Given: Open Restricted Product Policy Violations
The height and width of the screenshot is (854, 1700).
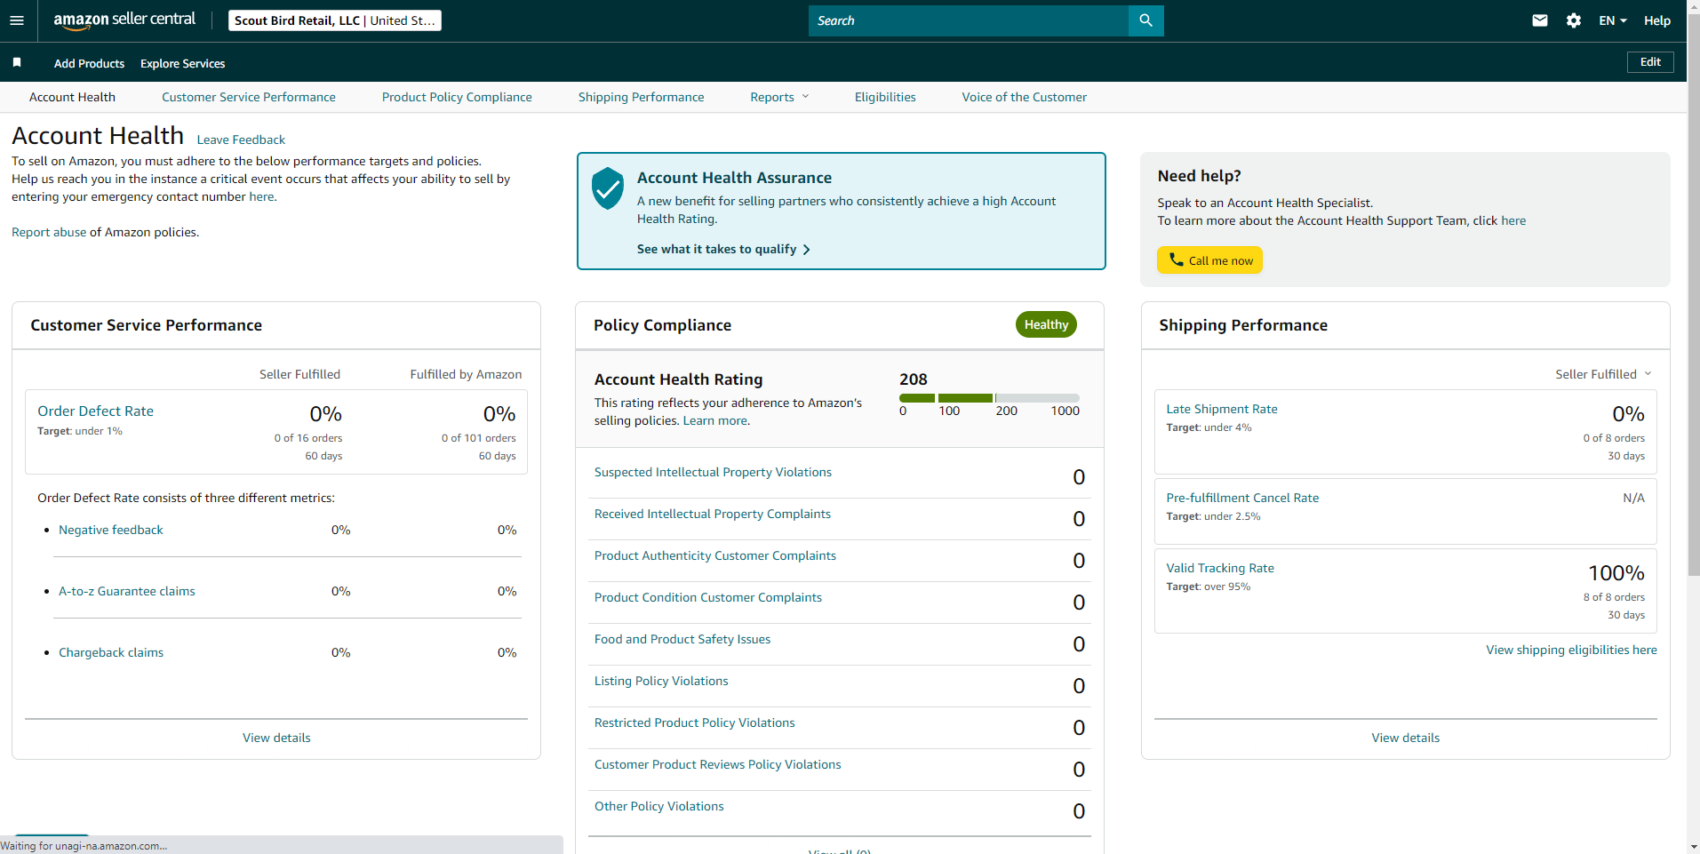Looking at the screenshot, I should 695,722.
